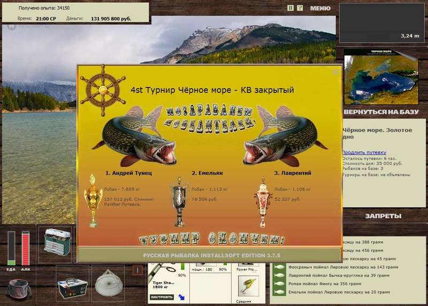Screen dimensions: 428x306
Task: Open the МЕНЮ menu
Action: pyautogui.click(x=320, y=9)
